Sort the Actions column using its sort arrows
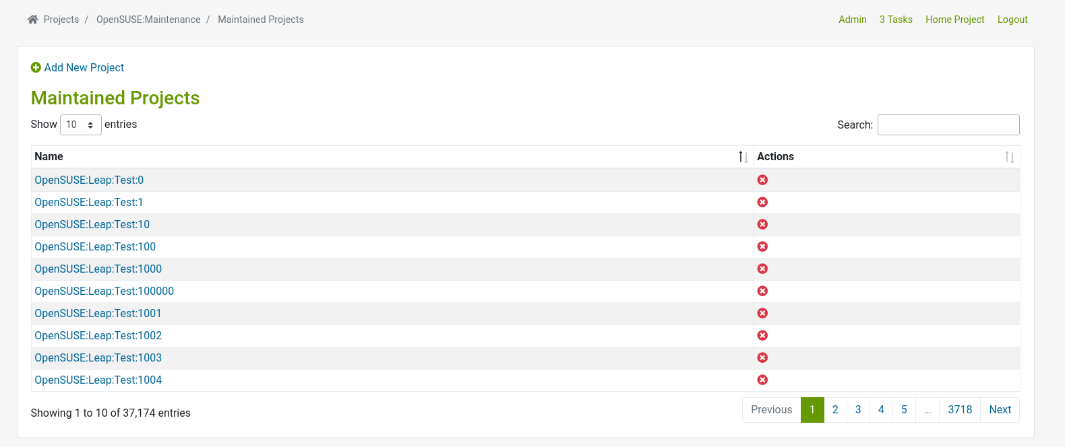1065x447 pixels. coord(1009,156)
